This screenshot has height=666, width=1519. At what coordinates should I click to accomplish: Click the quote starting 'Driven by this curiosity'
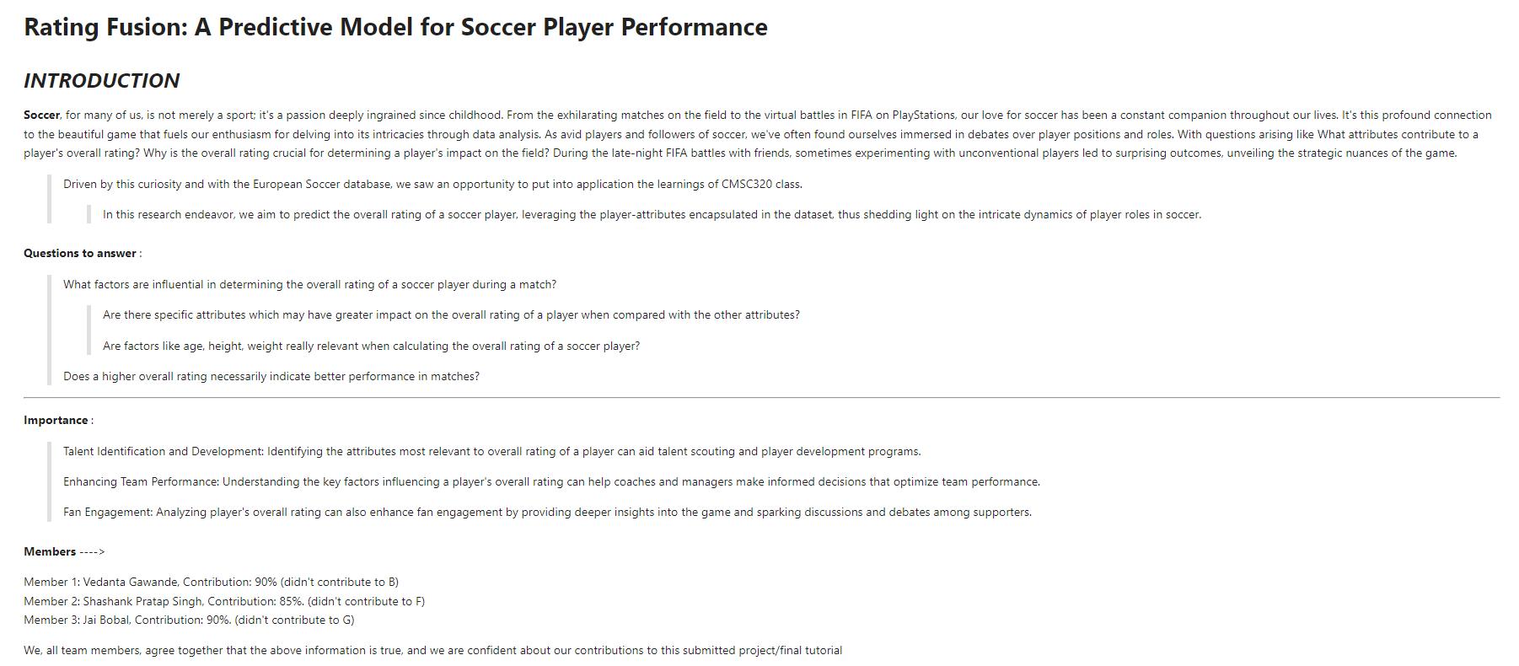tap(432, 184)
